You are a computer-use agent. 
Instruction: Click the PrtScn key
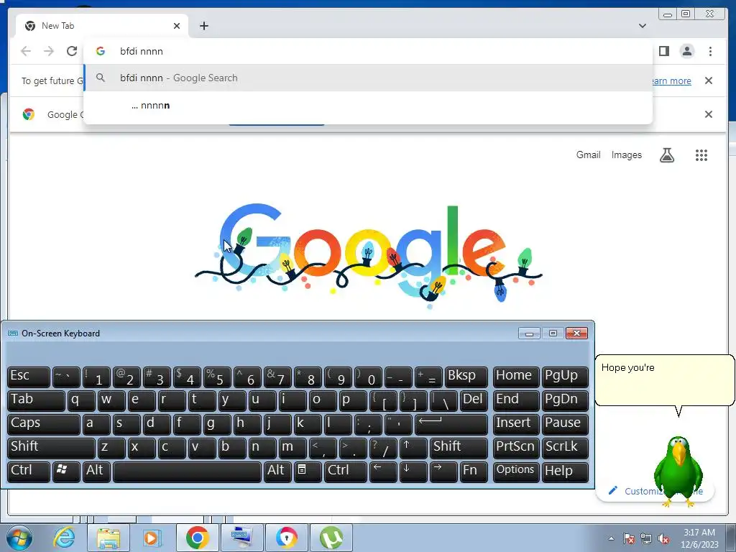(x=516, y=447)
